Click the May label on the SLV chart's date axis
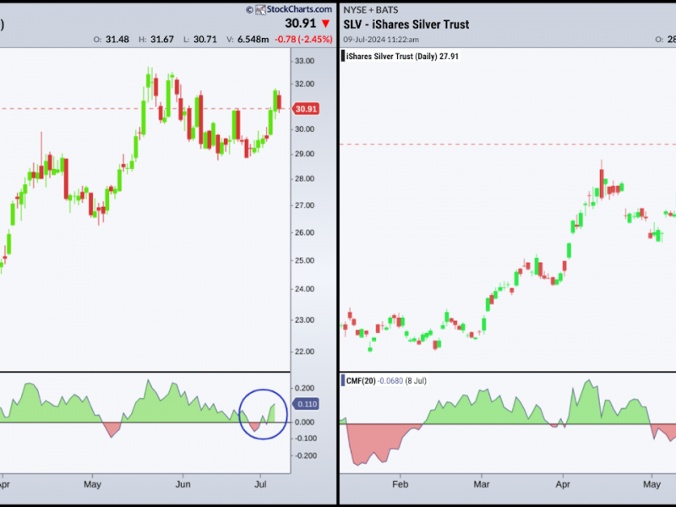The image size is (676, 507). coord(651,484)
